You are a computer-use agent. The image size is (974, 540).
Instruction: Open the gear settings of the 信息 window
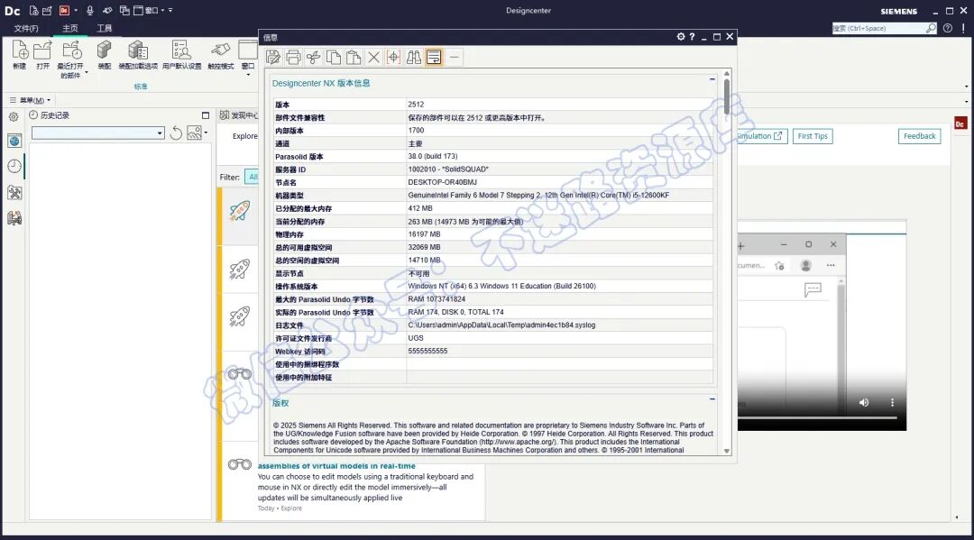point(681,37)
